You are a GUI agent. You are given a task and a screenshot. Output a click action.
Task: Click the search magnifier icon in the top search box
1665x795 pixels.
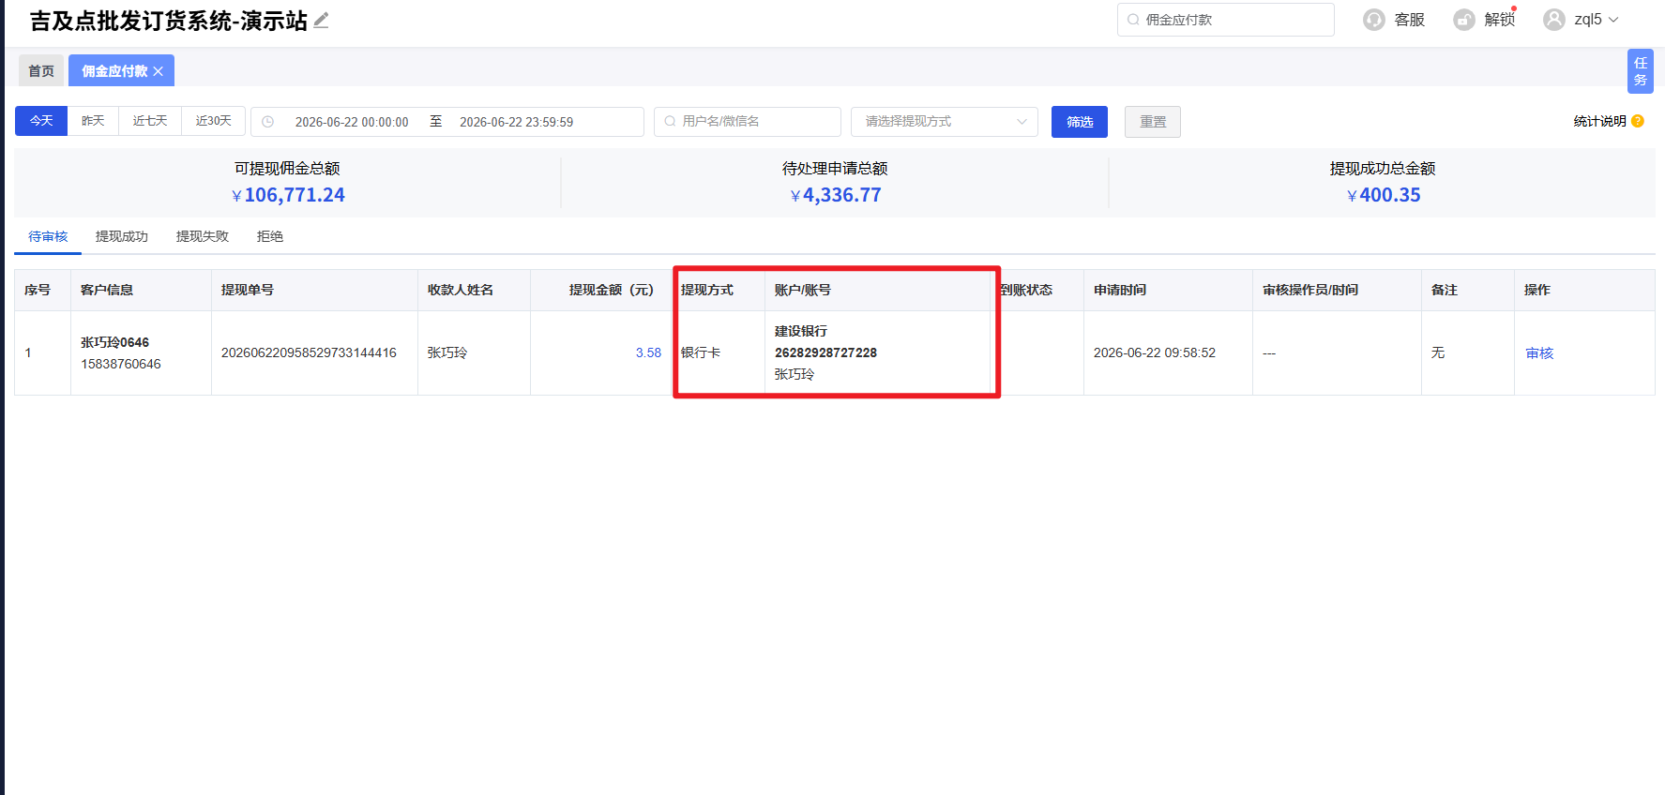(1133, 20)
